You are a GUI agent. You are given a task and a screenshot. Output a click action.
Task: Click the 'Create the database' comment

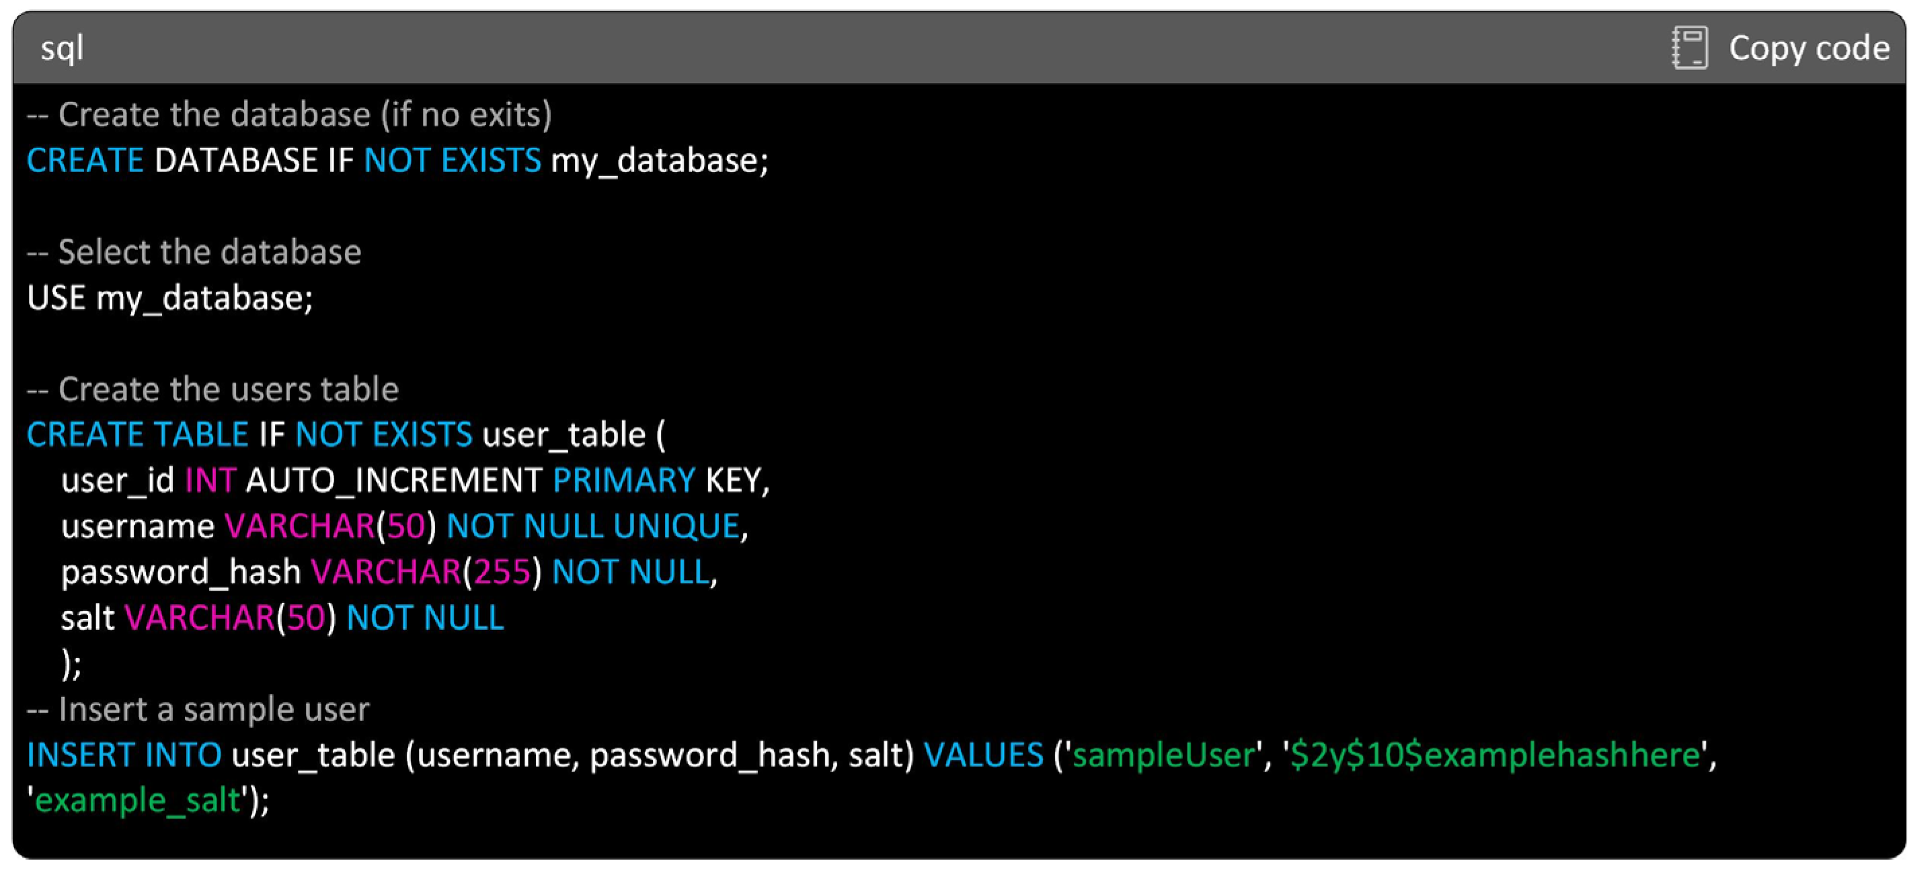point(290,115)
